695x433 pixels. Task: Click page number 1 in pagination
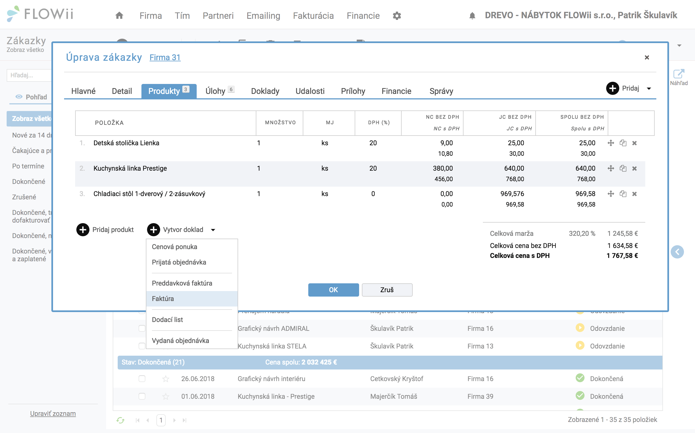click(x=161, y=420)
